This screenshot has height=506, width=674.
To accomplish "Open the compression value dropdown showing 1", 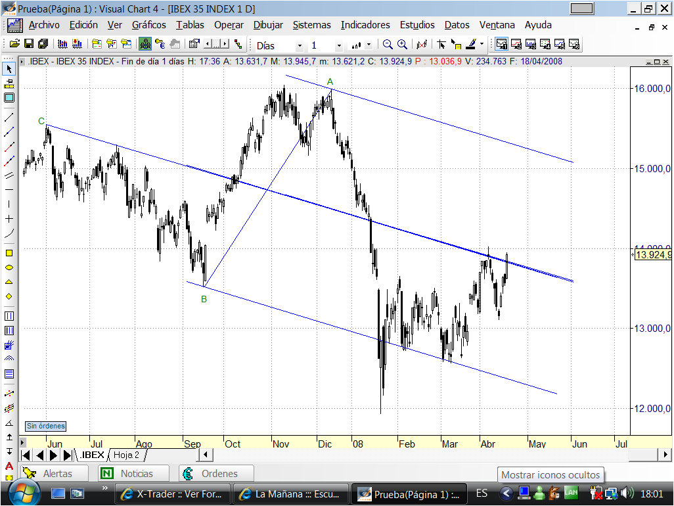I will click(x=339, y=45).
